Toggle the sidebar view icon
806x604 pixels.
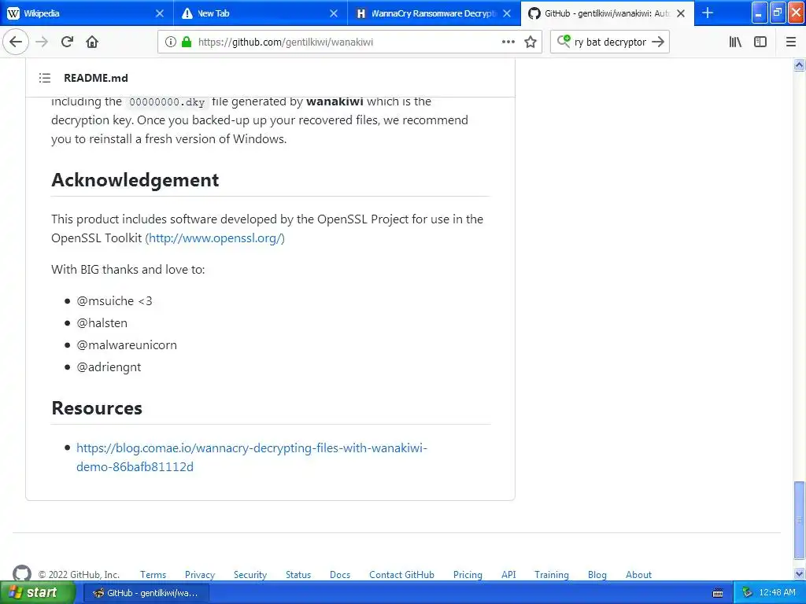tap(760, 42)
